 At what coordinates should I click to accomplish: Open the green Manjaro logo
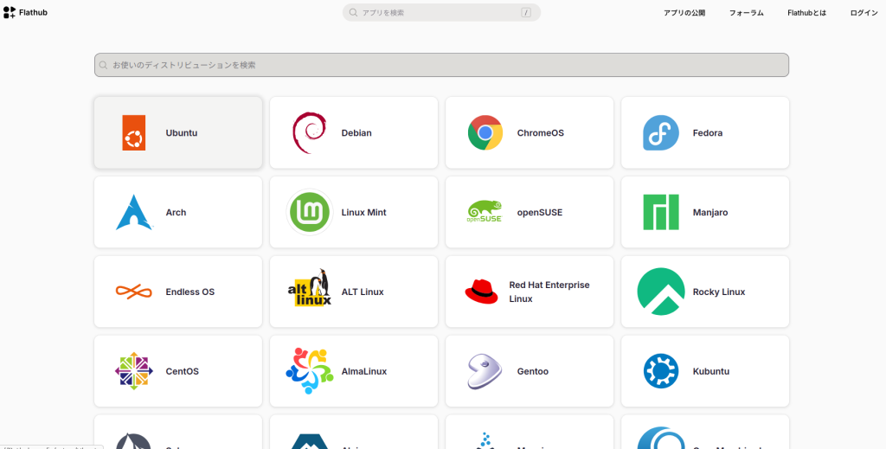(661, 212)
